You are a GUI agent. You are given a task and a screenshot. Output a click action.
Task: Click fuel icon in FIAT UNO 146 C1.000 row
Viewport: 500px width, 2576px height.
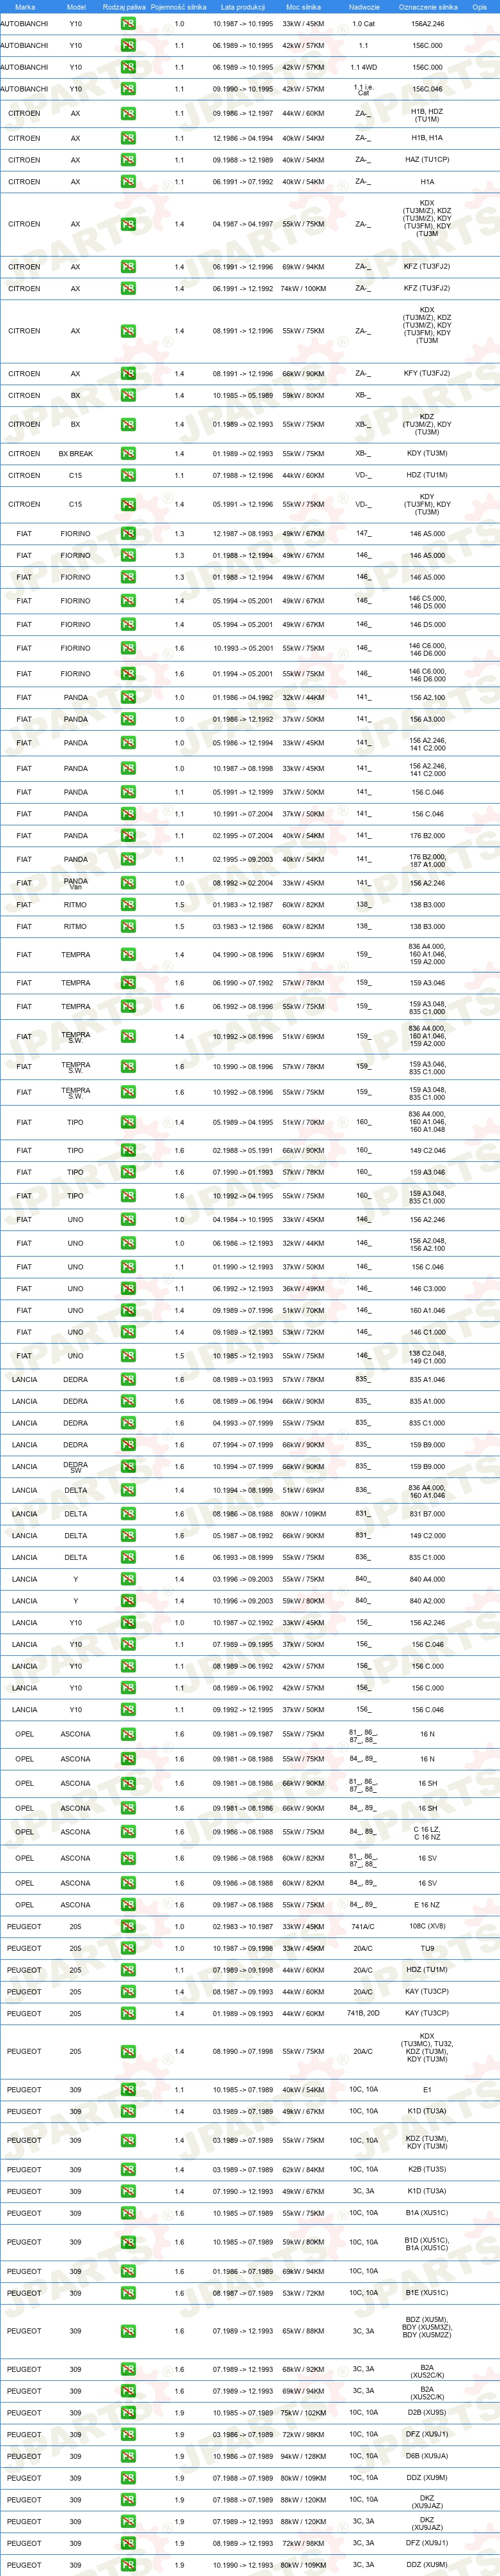(x=128, y=1333)
